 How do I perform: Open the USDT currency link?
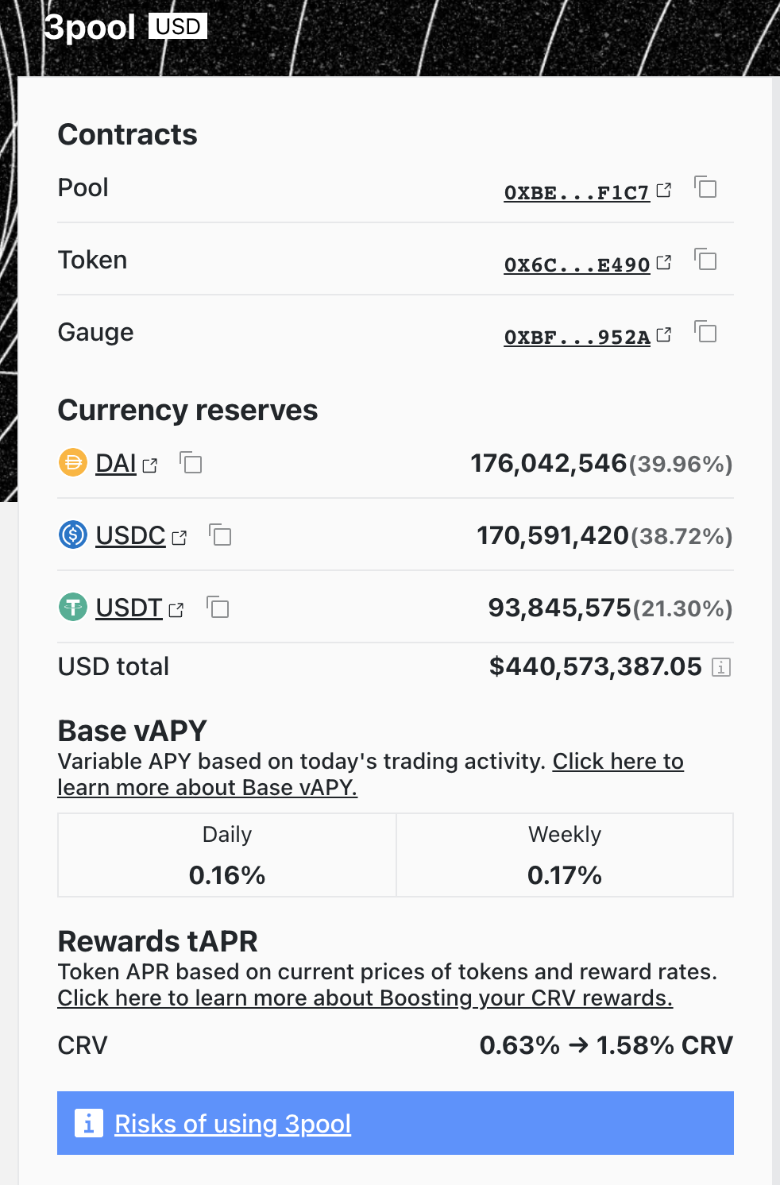129,608
